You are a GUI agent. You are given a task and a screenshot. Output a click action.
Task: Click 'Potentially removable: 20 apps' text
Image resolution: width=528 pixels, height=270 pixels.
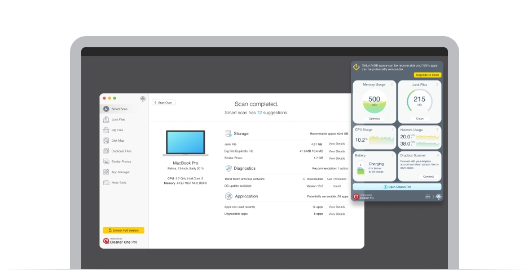(x=328, y=196)
